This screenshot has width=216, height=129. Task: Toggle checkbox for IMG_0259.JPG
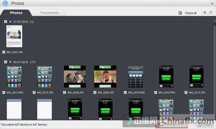click(95, 92)
